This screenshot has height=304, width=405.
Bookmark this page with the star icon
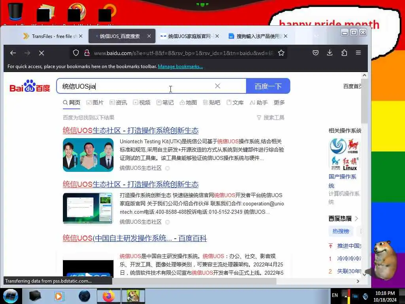coord(281,53)
